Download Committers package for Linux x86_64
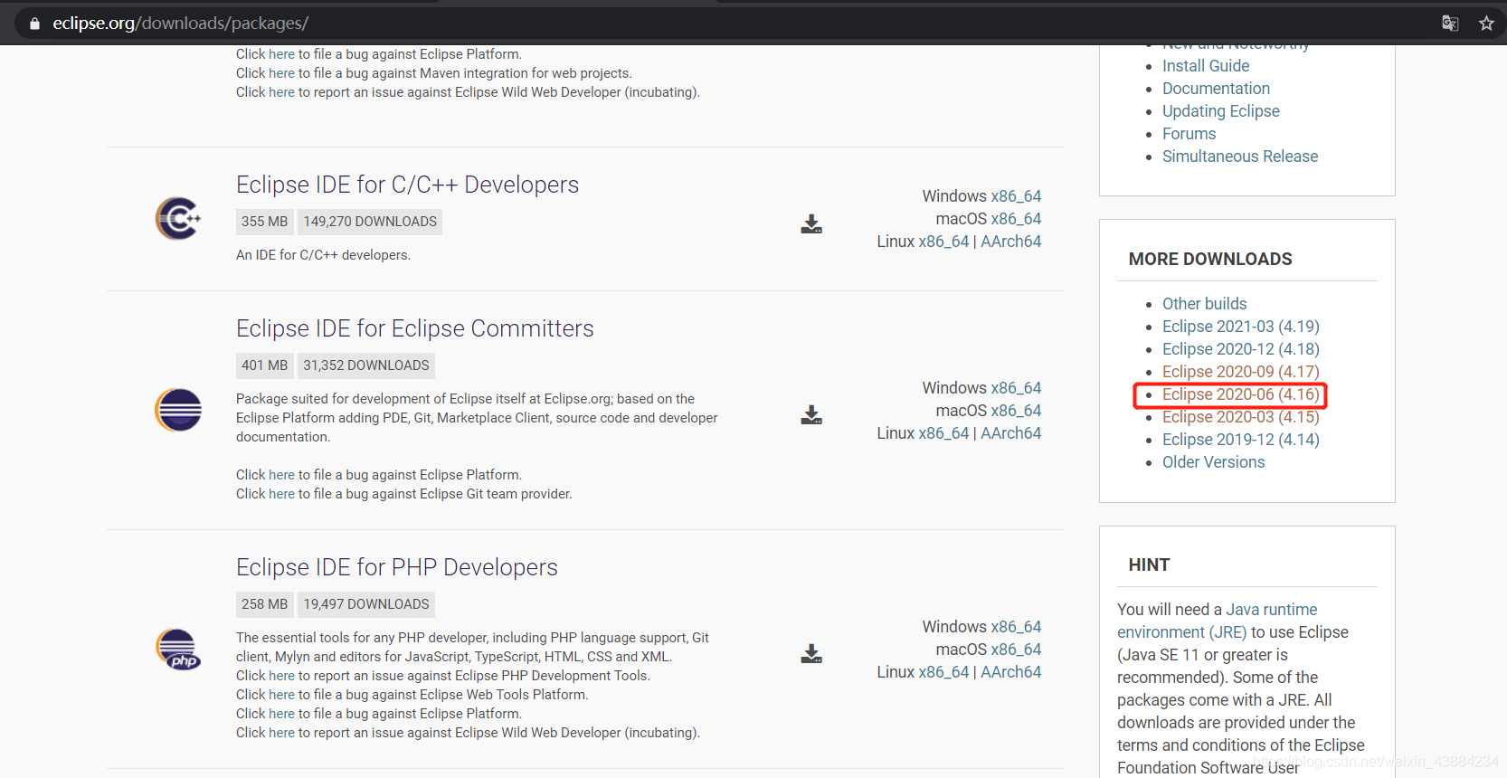 (943, 433)
